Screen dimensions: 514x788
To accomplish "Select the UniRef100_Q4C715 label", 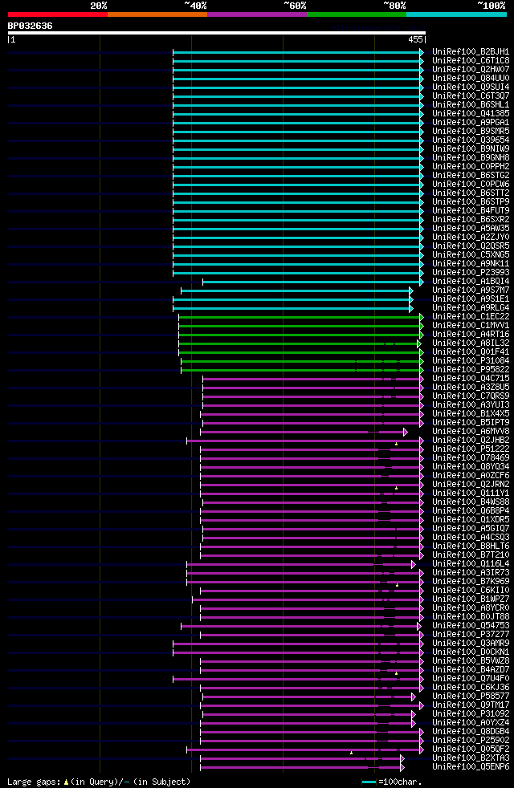I will pyautogui.click(x=471, y=379).
